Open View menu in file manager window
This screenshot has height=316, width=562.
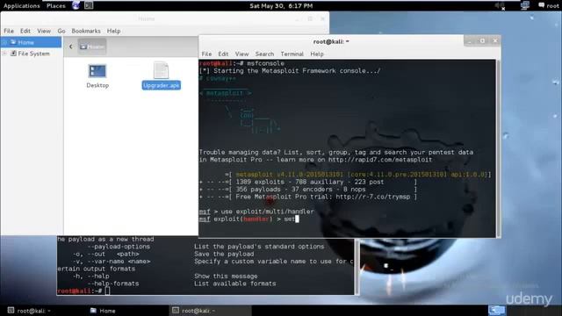point(44,31)
